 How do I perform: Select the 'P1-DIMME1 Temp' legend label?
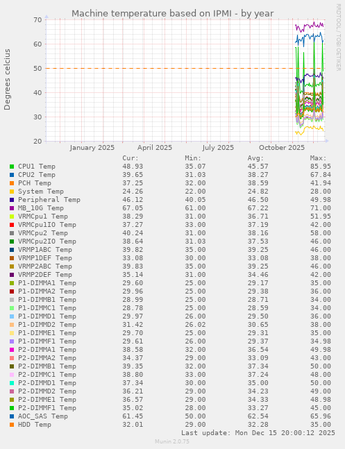(x=47, y=332)
